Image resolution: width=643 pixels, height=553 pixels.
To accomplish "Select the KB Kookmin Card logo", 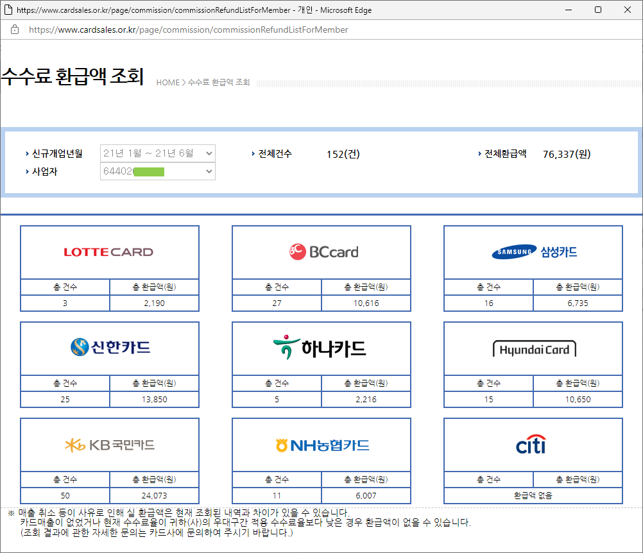I will click(x=110, y=445).
